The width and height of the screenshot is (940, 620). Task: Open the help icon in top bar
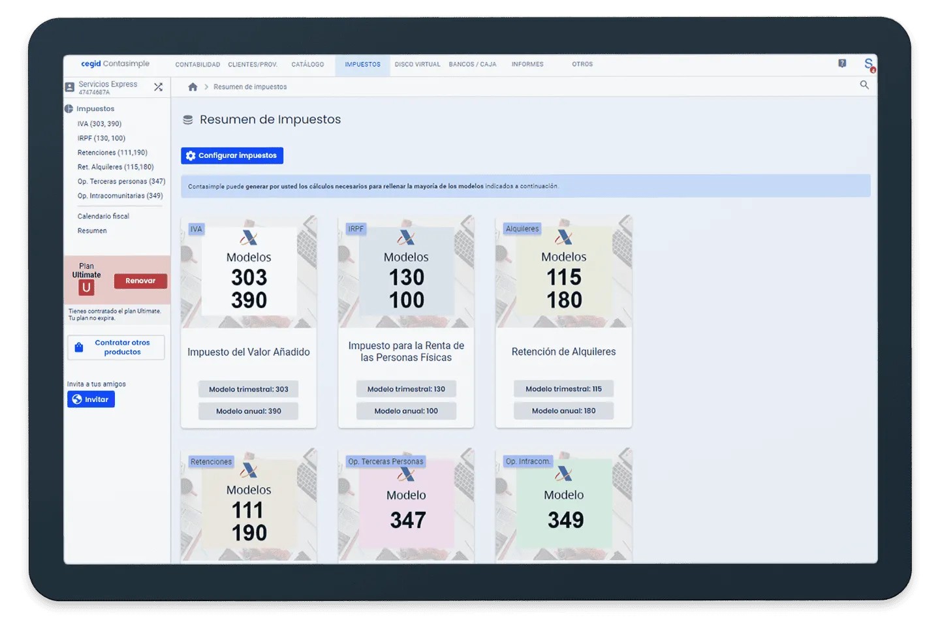point(842,63)
